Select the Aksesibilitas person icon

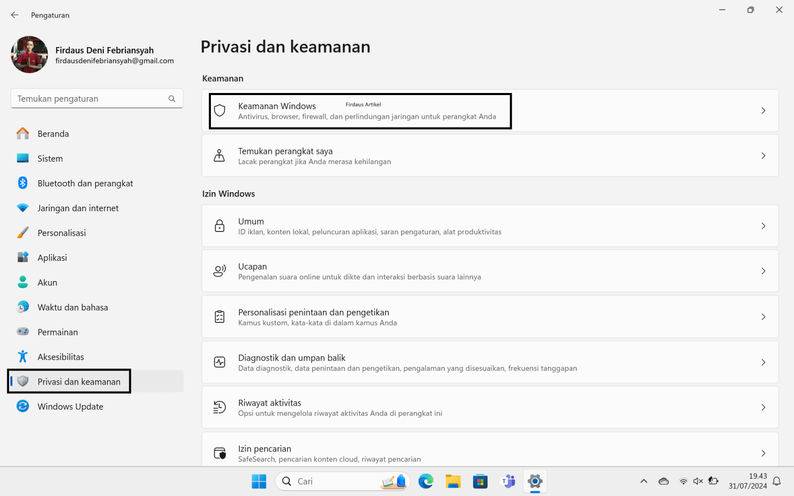point(23,357)
